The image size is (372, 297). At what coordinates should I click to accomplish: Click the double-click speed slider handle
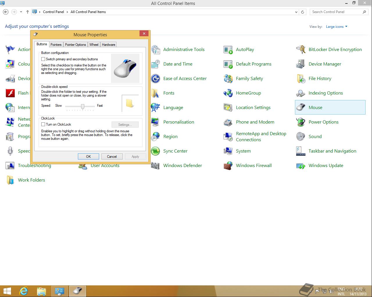tap(83, 106)
